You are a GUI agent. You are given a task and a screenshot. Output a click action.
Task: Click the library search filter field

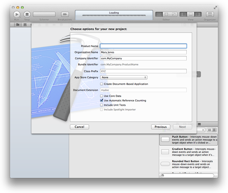pos(187,176)
